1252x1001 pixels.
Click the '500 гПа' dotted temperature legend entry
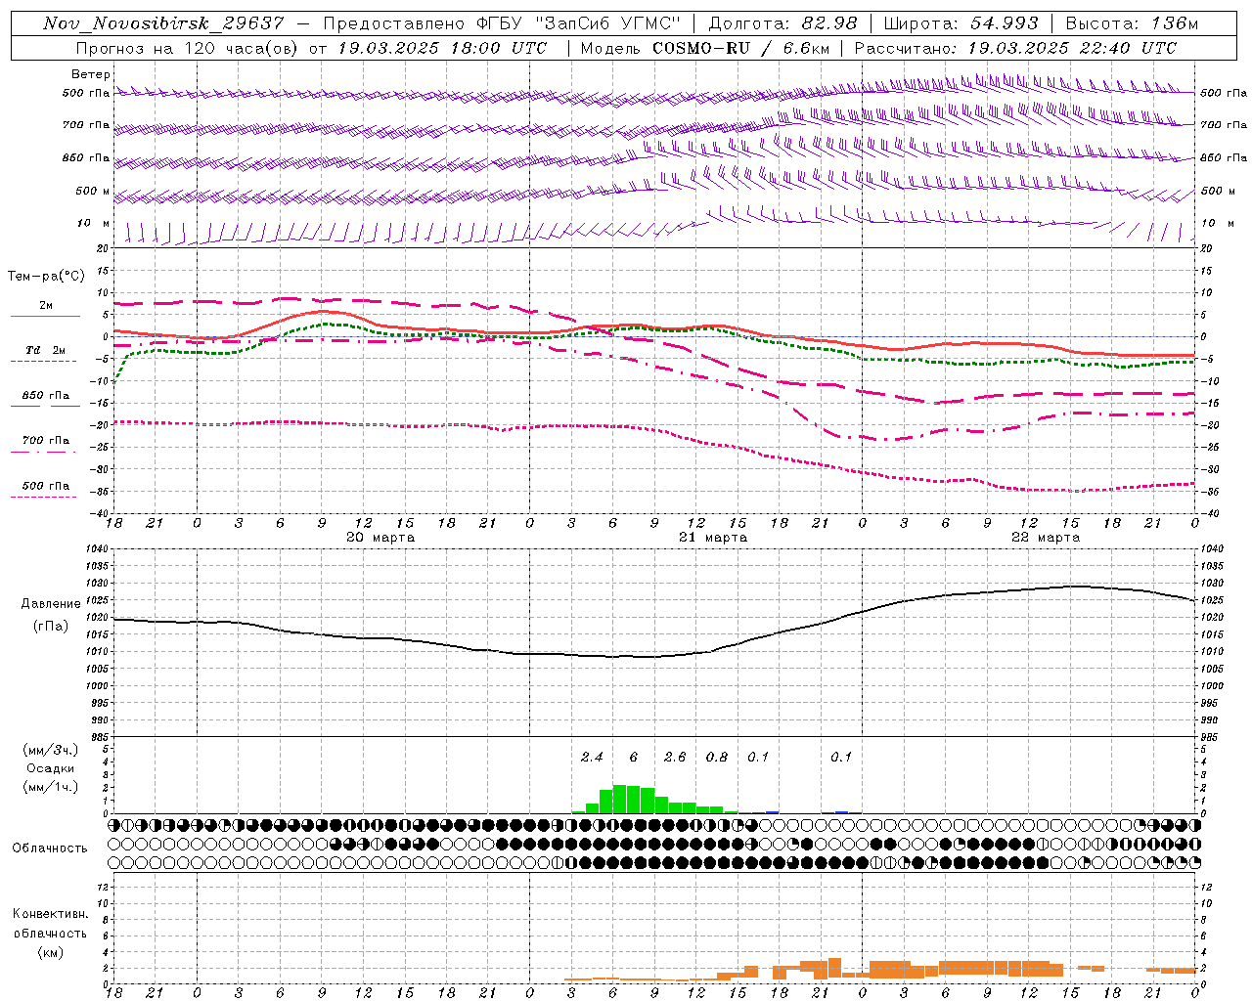(x=45, y=486)
